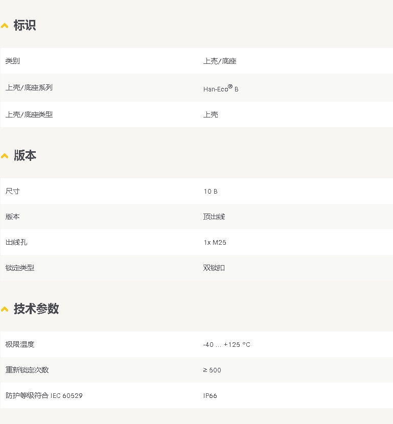Select the 尺寸 row label
This screenshot has width=393, height=424.
pyautogui.click(x=13, y=191)
